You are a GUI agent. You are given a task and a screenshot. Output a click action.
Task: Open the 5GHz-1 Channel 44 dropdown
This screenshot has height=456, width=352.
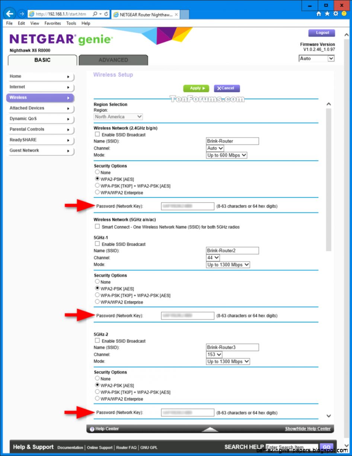click(213, 258)
